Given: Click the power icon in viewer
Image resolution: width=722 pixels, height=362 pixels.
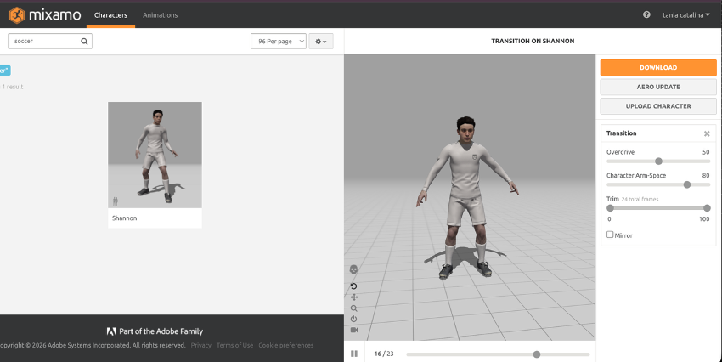Looking at the screenshot, I should (x=353, y=319).
